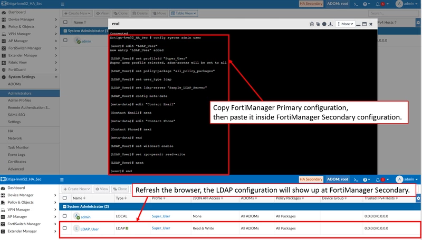Click the FortiManager logo beside the LDAP_User view's hostname

[3, 179]
